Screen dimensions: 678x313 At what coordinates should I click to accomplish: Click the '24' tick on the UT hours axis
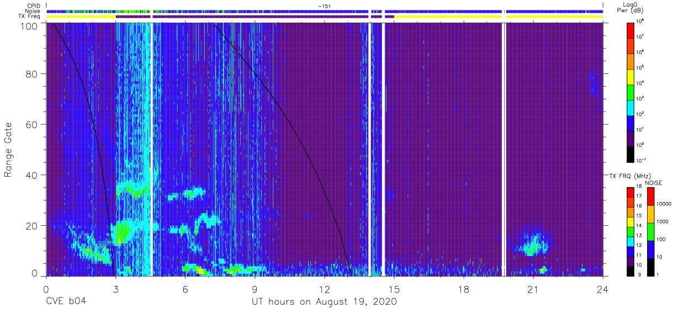click(x=603, y=289)
